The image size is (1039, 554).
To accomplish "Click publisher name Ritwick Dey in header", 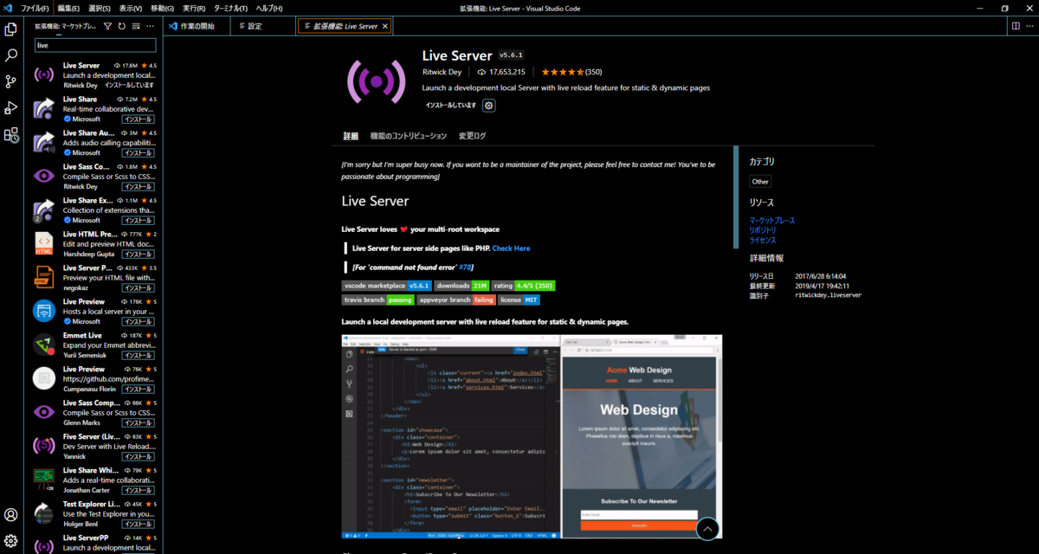I will [x=442, y=72].
